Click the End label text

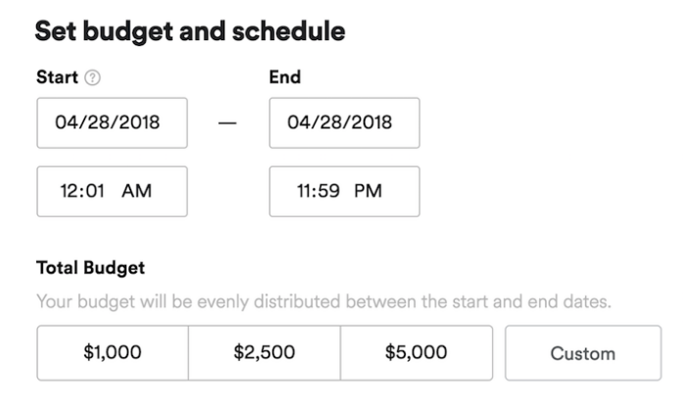pyautogui.click(x=284, y=77)
